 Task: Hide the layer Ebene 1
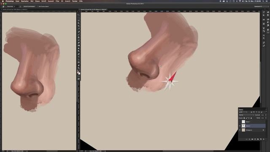(x=240, y=122)
